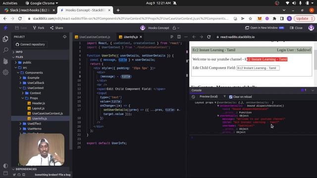Click the Chrome Update button
The height and width of the screenshot is (178, 317).
304,19
